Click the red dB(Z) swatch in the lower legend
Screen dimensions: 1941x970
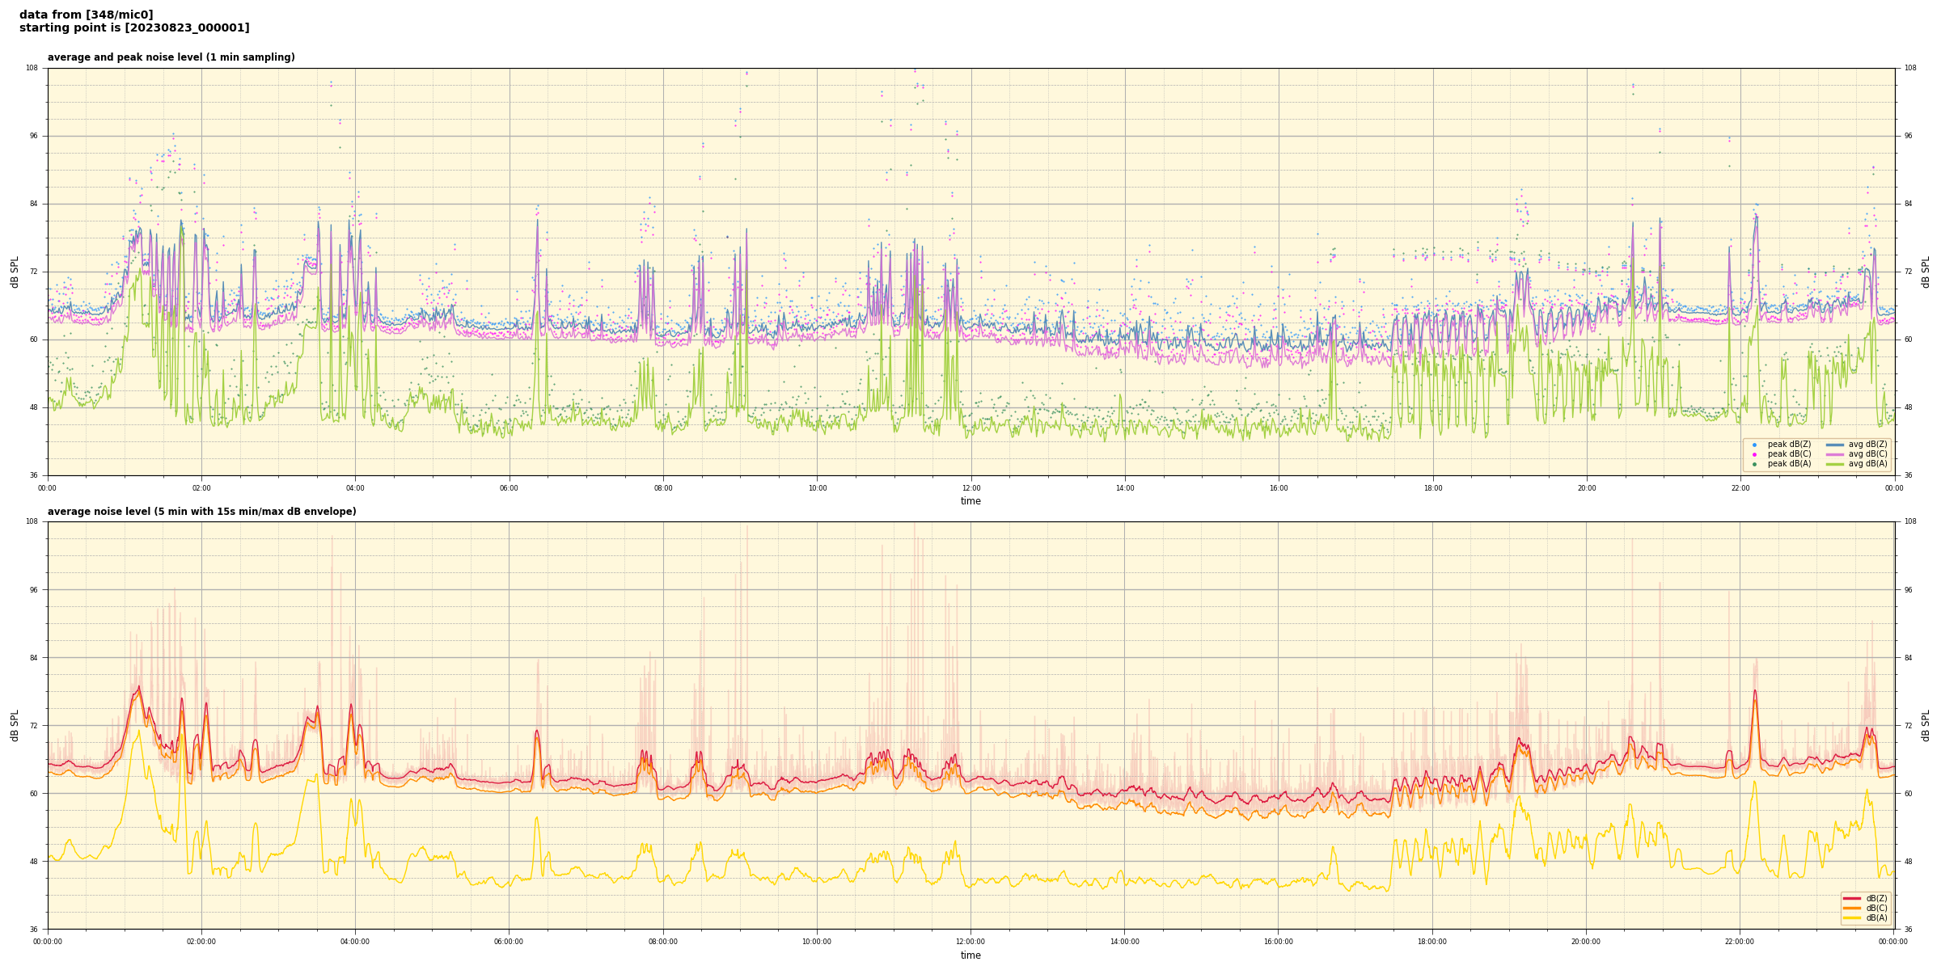click(x=1851, y=898)
